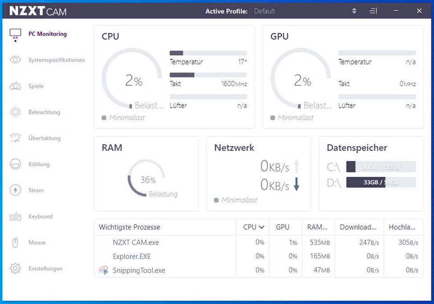Open the Active Profile switcher arrows

point(354,11)
